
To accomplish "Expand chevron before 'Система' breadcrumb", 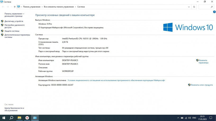I will [x=75, y=7].
